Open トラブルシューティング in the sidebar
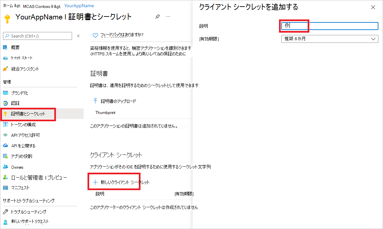This screenshot has height=229, width=383. pyautogui.click(x=29, y=212)
